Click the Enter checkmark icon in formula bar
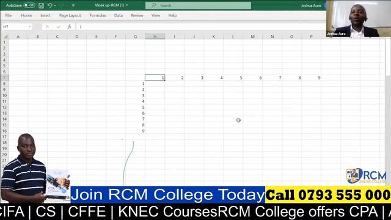Viewport: 391px width, 220px height. point(59,27)
